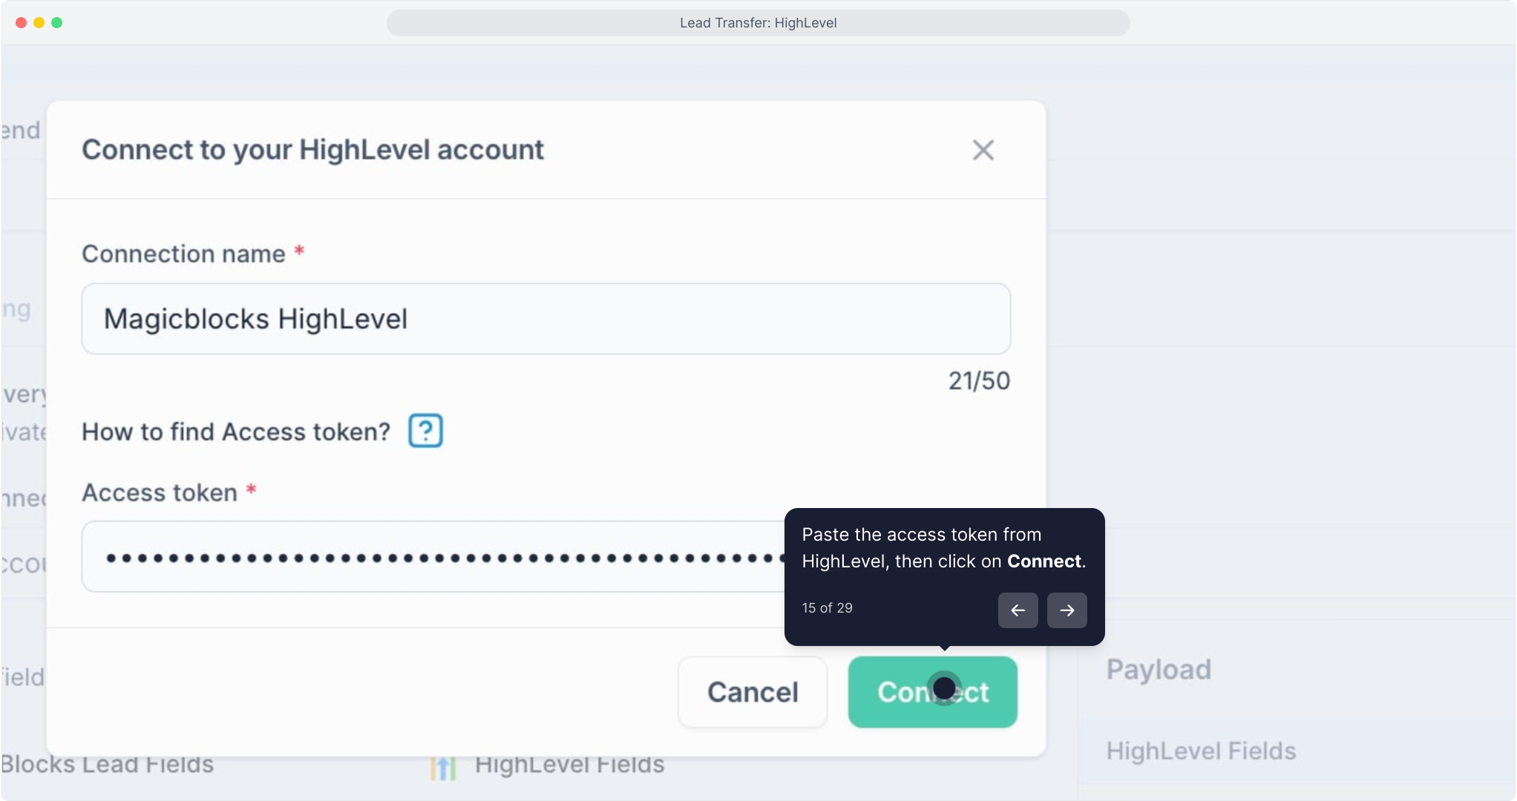The width and height of the screenshot is (1517, 801).
Task: Click the dialog heading "Connect to your HighLevel account"
Action: (312, 150)
